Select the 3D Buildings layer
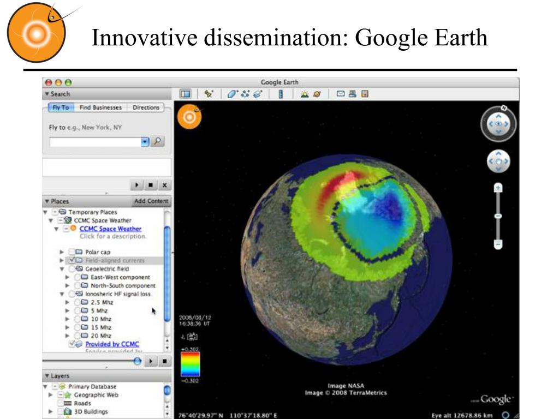This screenshot has height=419, width=559. (91, 411)
